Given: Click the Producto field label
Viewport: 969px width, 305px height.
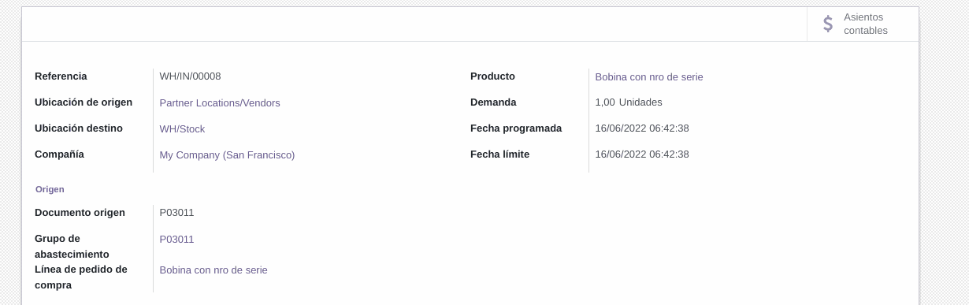Looking at the screenshot, I should (x=492, y=76).
